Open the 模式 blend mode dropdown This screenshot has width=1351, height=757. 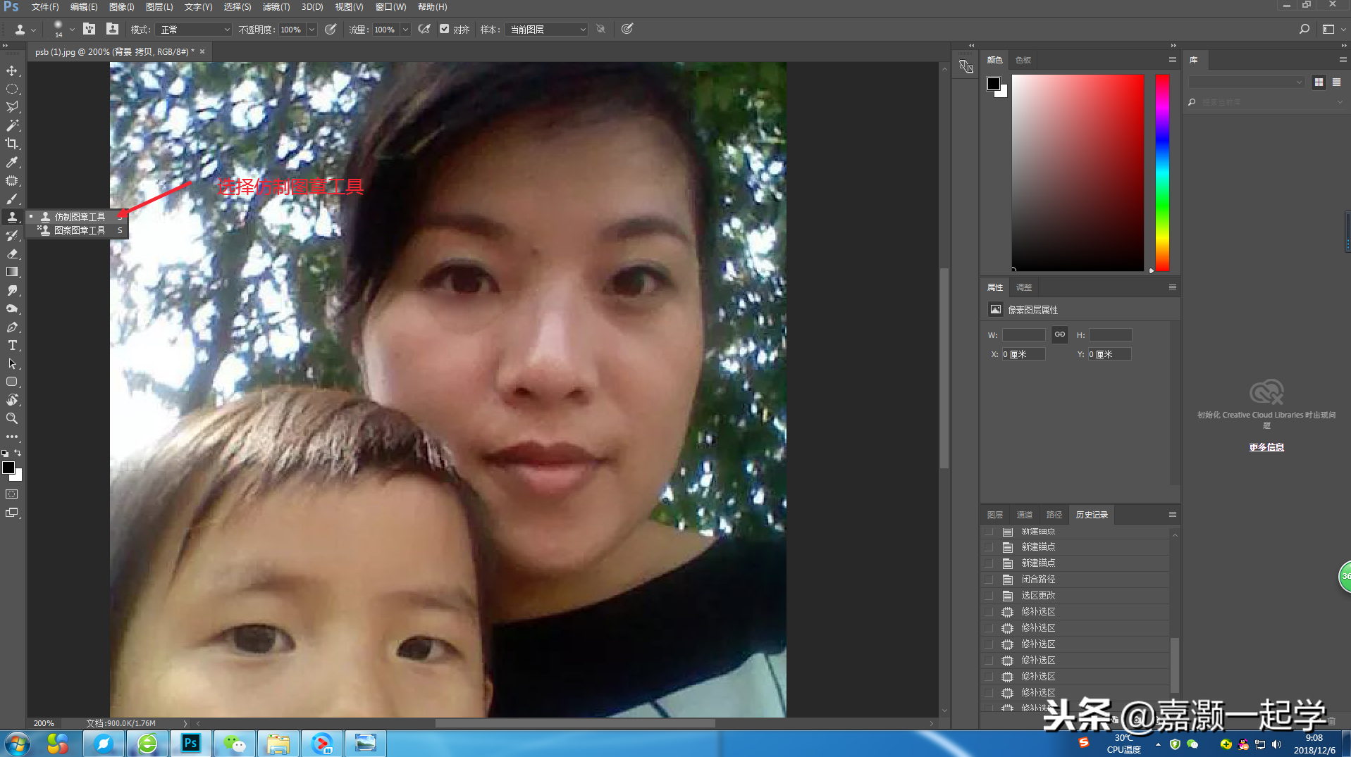click(x=194, y=30)
